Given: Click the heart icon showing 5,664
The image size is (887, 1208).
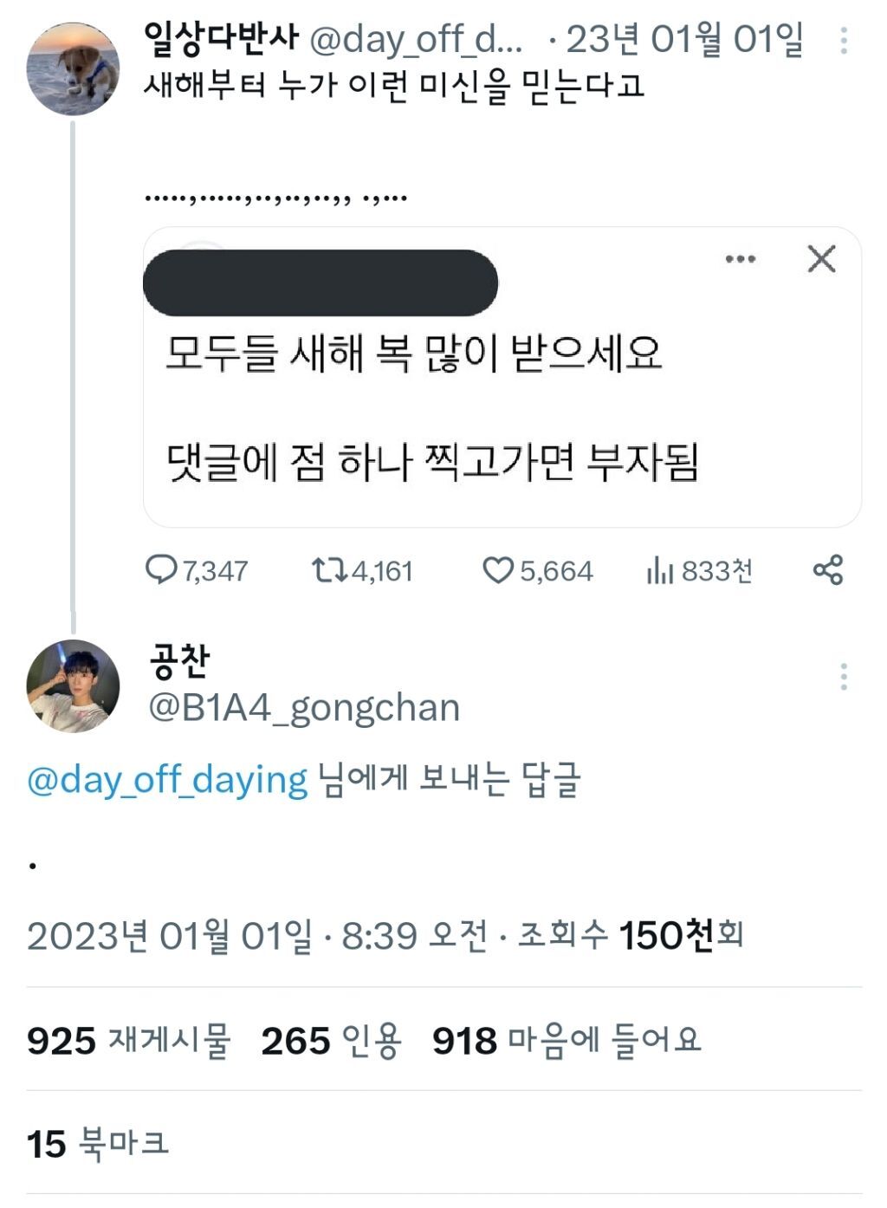Looking at the screenshot, I should tap(497, 570).
